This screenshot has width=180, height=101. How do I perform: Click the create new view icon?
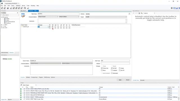16,8
